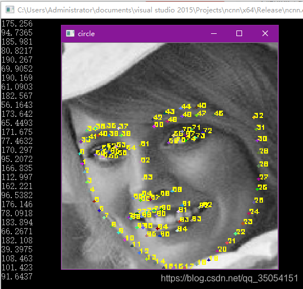This screenshot has height=289, width=303.
Task: Click landmark label 37 on left eyebrow
Action: pos(124,126)
